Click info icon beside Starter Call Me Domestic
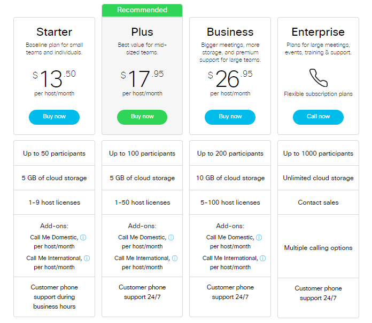 tap(83, 237)
